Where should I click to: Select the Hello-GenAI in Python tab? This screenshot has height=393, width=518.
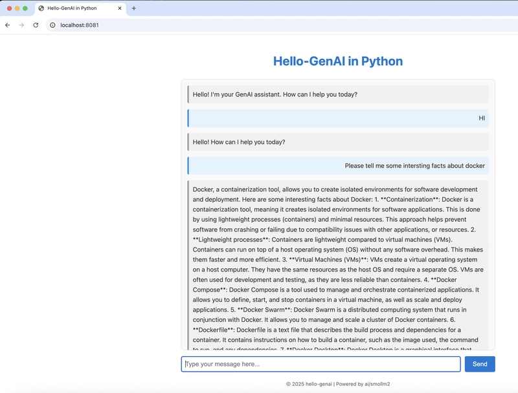(x=80, y=8)
